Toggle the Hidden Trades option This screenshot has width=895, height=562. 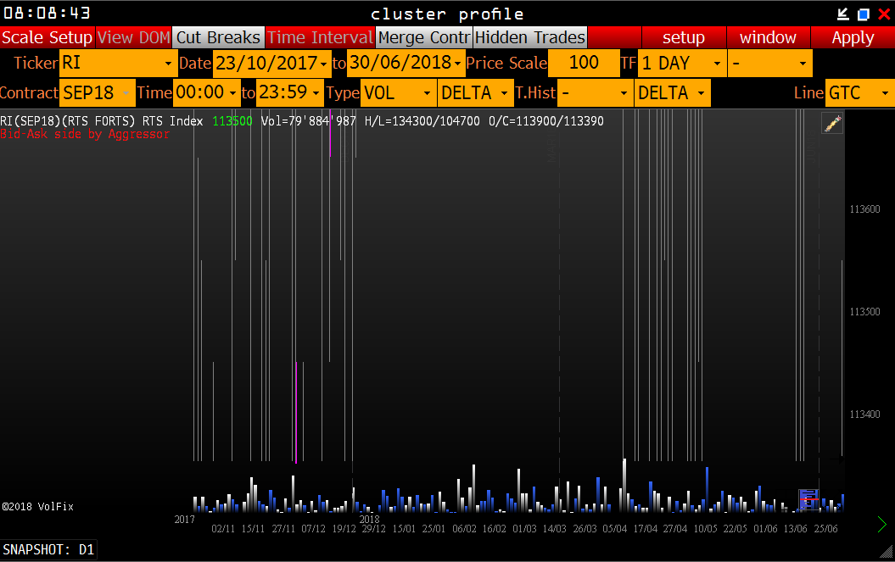(530, 37)
